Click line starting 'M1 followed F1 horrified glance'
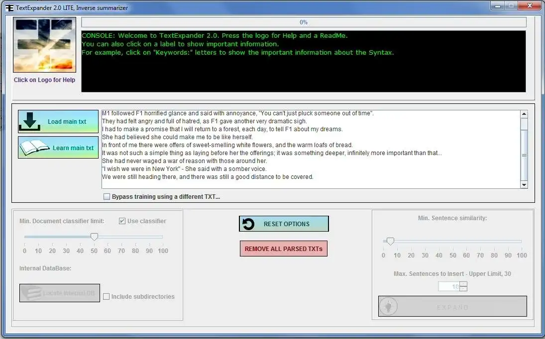The image size is (545, 339). point(238,113)
